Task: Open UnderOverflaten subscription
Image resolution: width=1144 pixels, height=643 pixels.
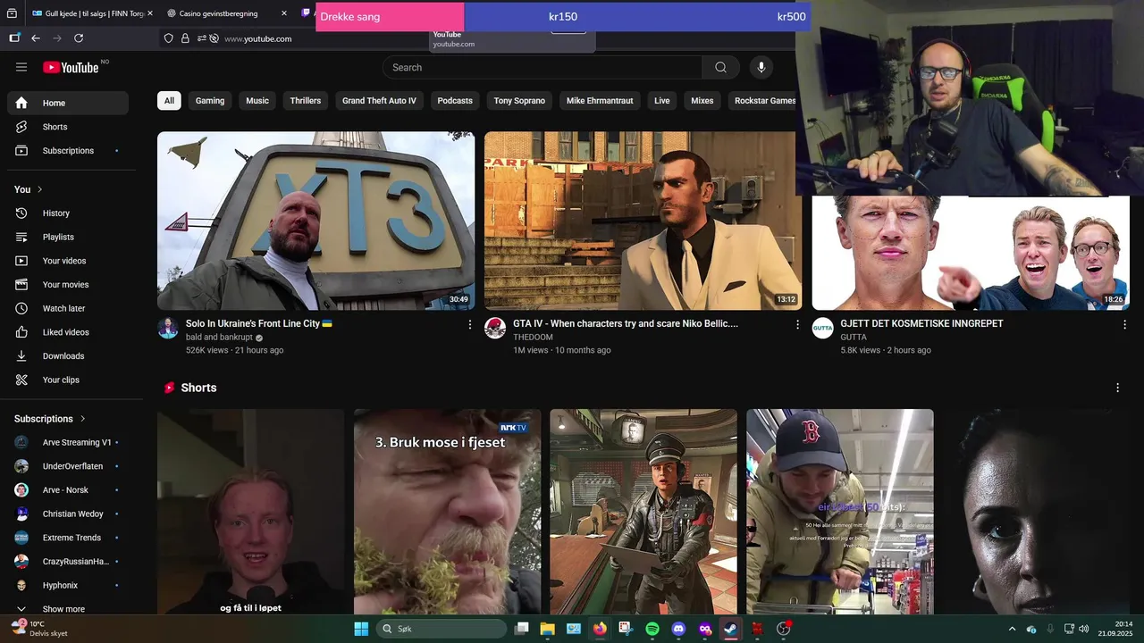Action: (x=68, y=466)
